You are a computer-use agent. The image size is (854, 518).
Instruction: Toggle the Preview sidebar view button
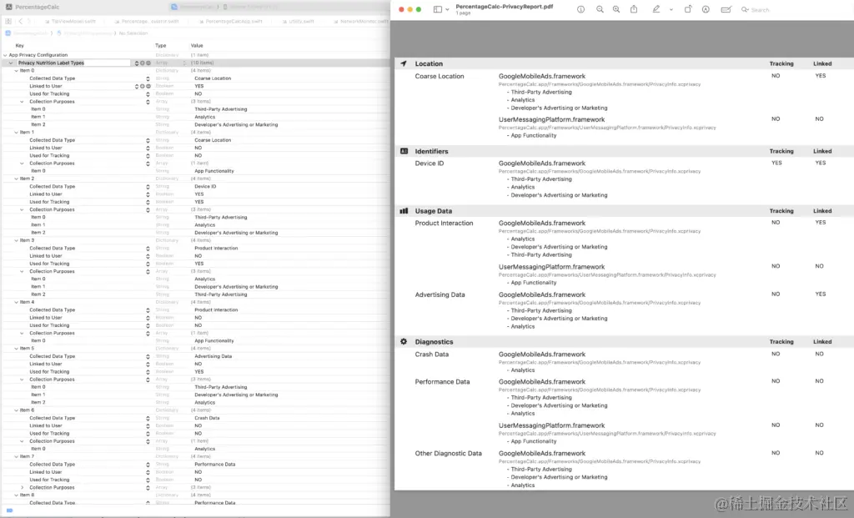point(437,9)
